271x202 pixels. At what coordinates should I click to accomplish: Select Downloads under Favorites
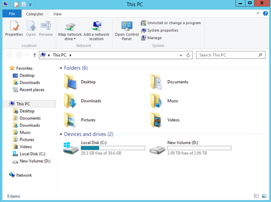[26, 83]
